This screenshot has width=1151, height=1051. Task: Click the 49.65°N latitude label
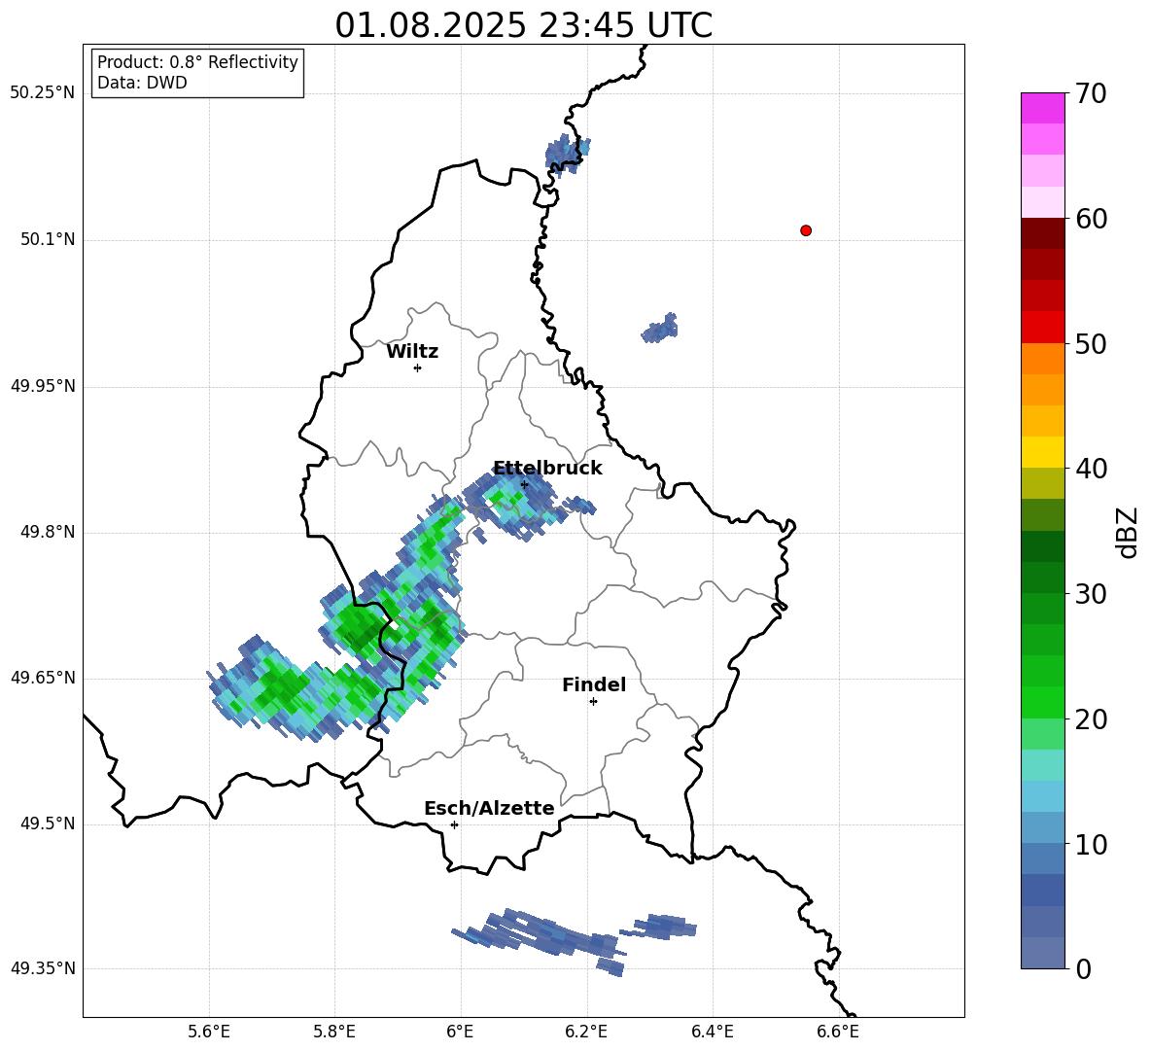point(43,678)
